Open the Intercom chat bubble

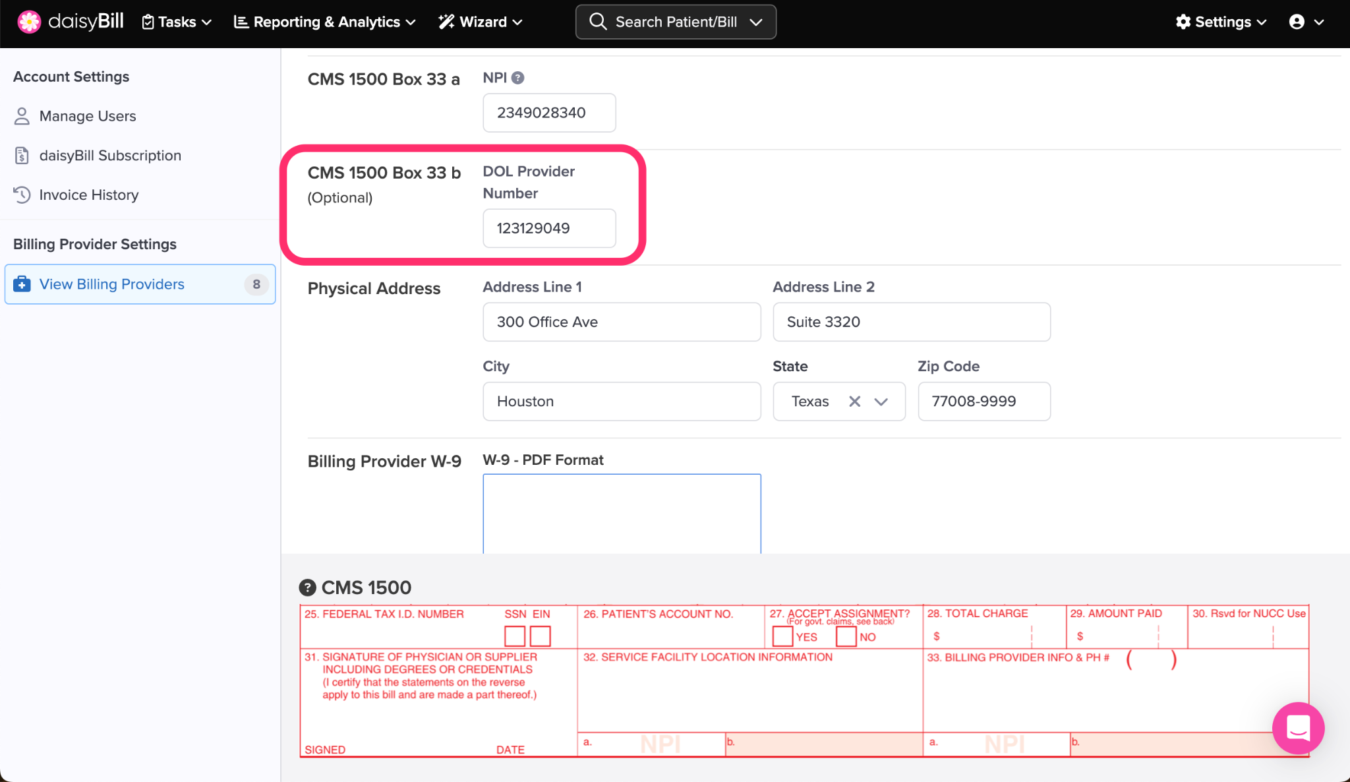[x=1298, y=728]
